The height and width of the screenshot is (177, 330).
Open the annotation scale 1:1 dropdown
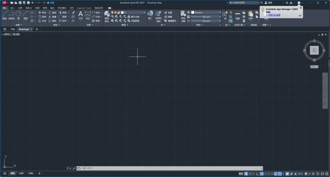pos(301,174)
